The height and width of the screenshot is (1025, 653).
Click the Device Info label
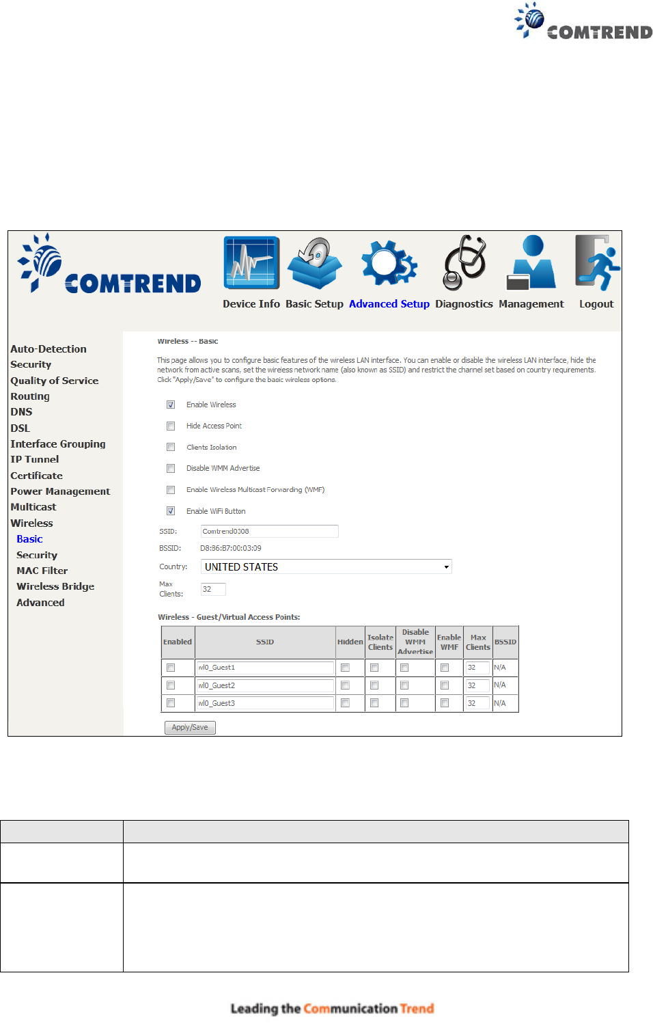(x=251, y=304)
